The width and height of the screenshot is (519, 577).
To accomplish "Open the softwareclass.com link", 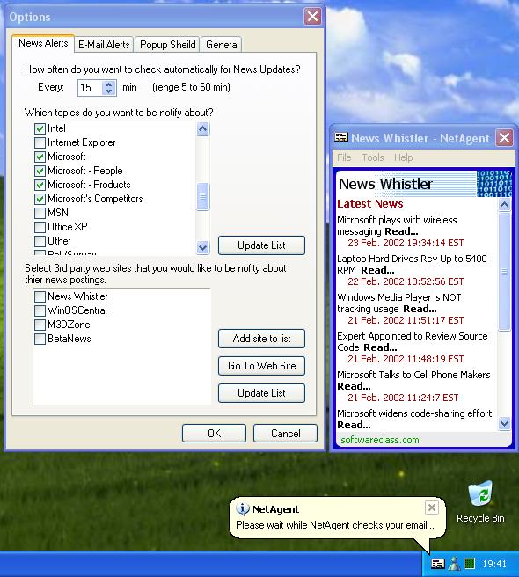I will point(379,440).
